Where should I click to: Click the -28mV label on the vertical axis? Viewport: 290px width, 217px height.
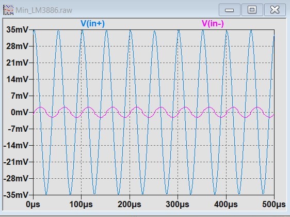16,178
